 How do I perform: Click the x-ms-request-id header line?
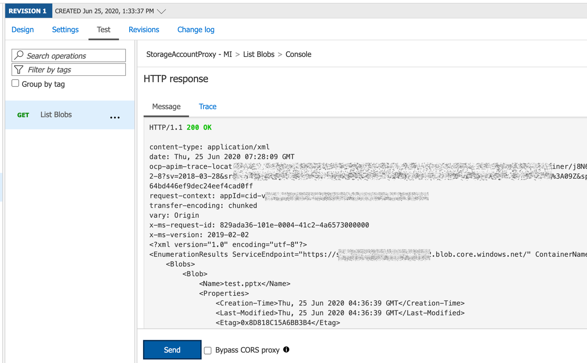click(x=259, y=225)
